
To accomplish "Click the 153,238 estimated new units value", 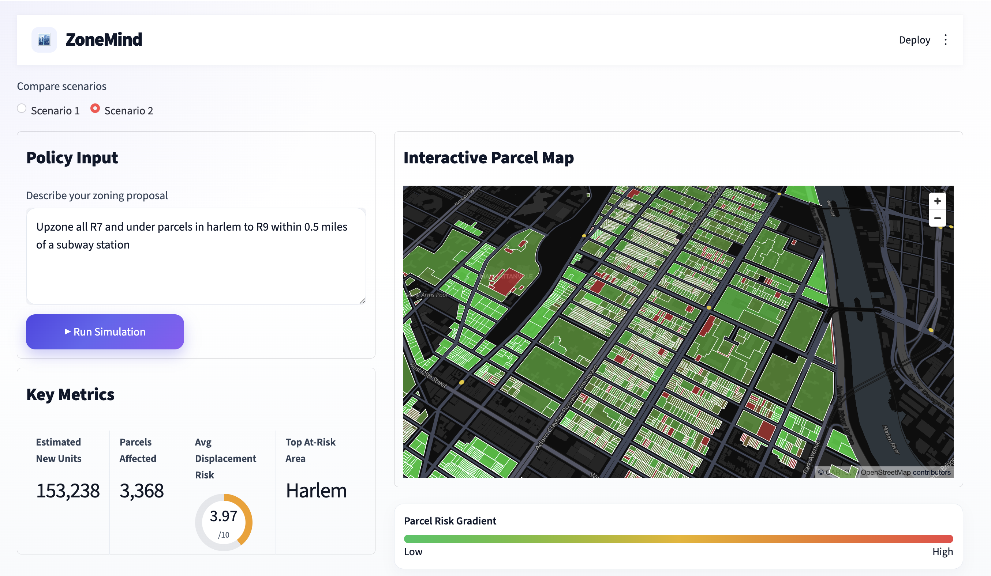I will click(x=68, y=491).
